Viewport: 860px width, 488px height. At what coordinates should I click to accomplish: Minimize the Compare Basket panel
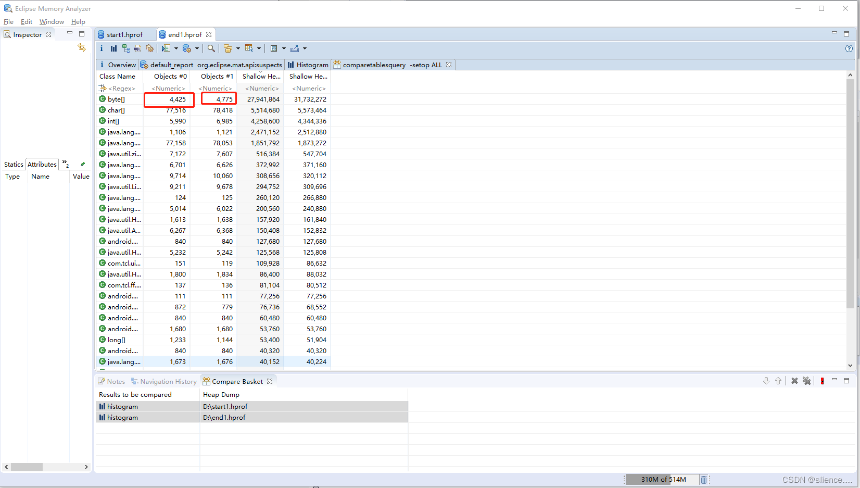click(x=834, y=380)
